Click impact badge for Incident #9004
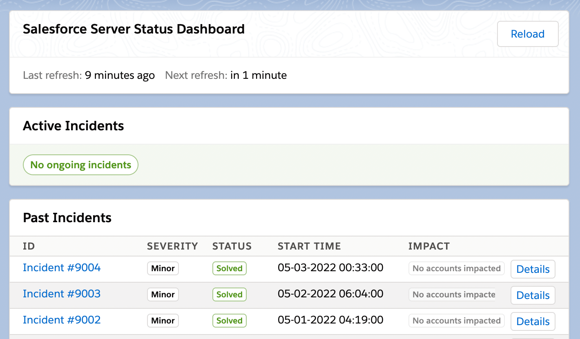580x339 pixels. point(457,268)
